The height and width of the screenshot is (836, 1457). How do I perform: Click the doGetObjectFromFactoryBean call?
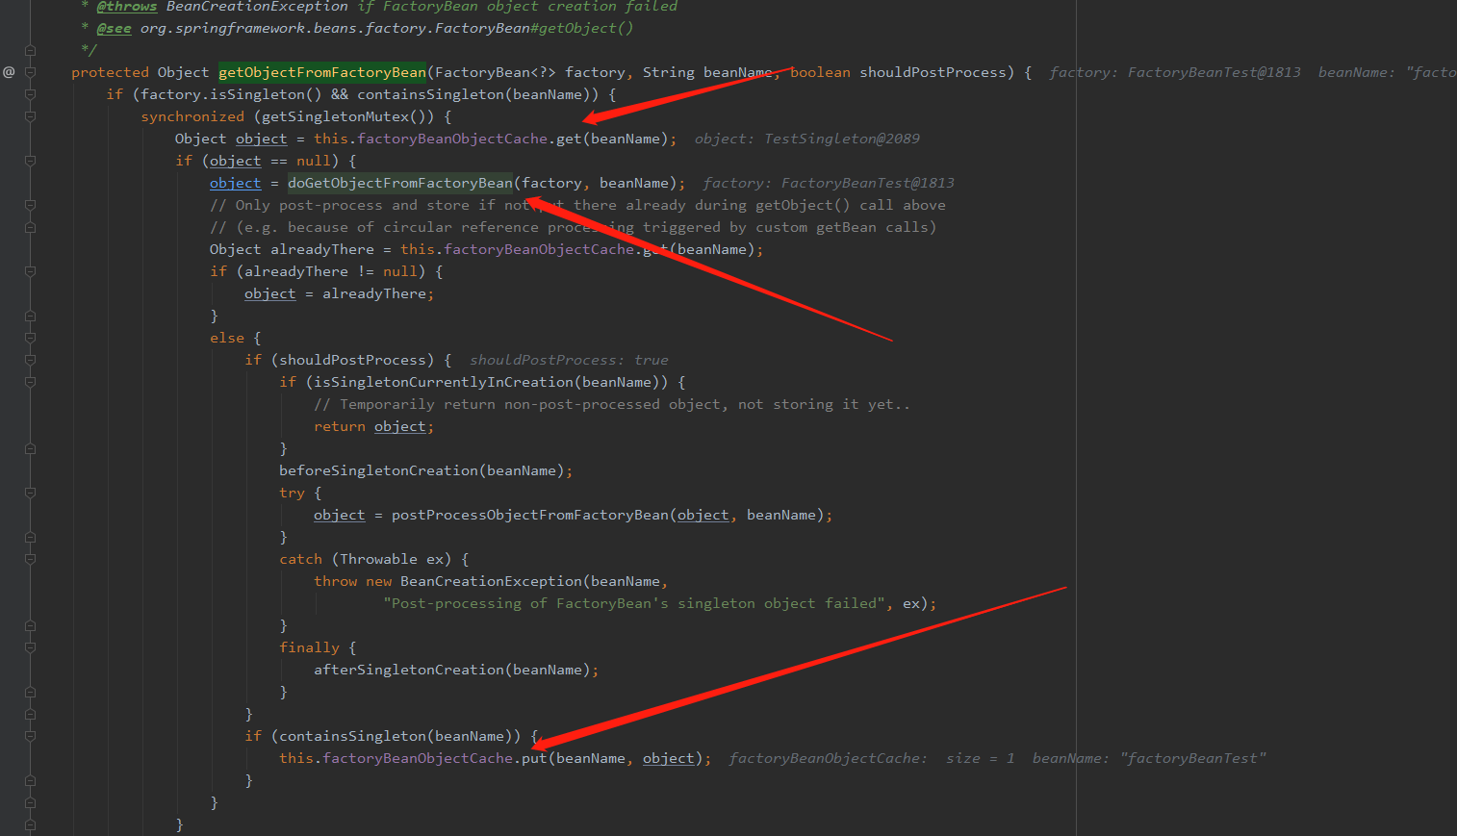[400, 183]
